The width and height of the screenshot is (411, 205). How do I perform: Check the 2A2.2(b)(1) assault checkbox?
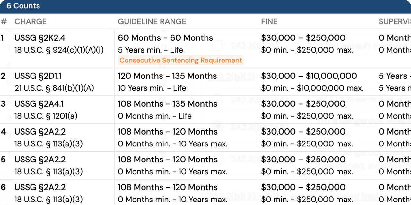point(217,45)
